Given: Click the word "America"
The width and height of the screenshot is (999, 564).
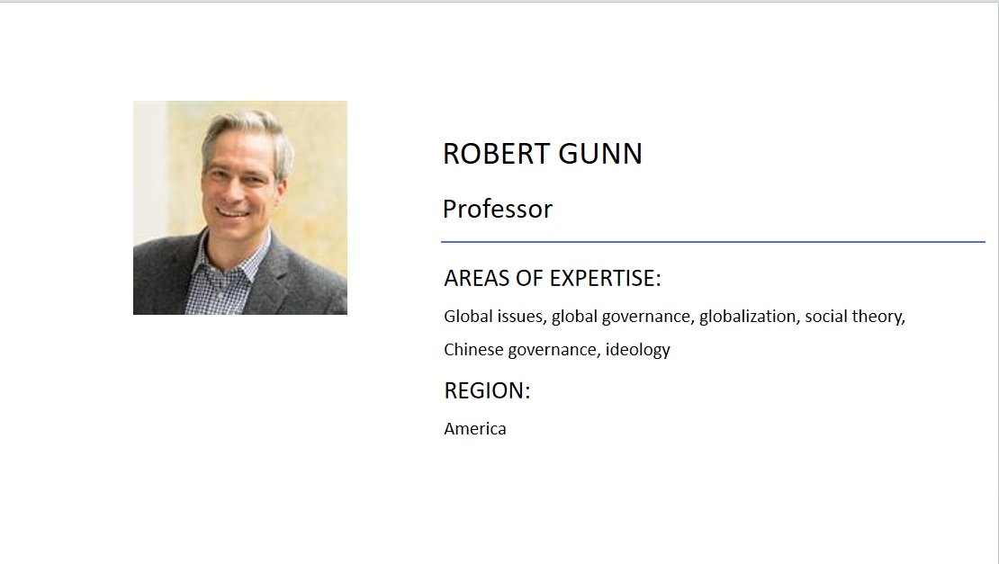Looking at the screenshot, I should point(474,429).
